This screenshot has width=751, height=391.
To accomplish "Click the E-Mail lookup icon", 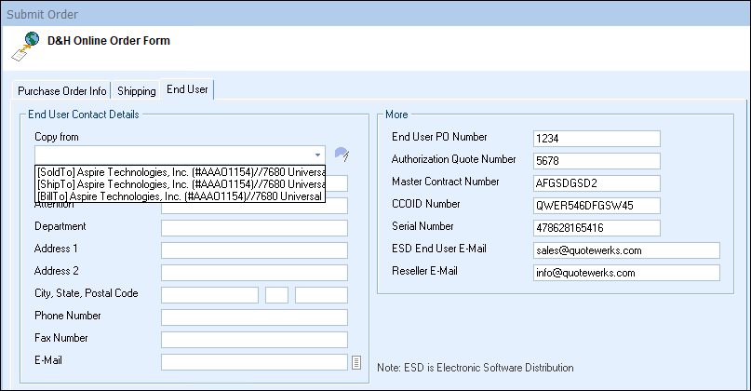I will tap(355, 362).
